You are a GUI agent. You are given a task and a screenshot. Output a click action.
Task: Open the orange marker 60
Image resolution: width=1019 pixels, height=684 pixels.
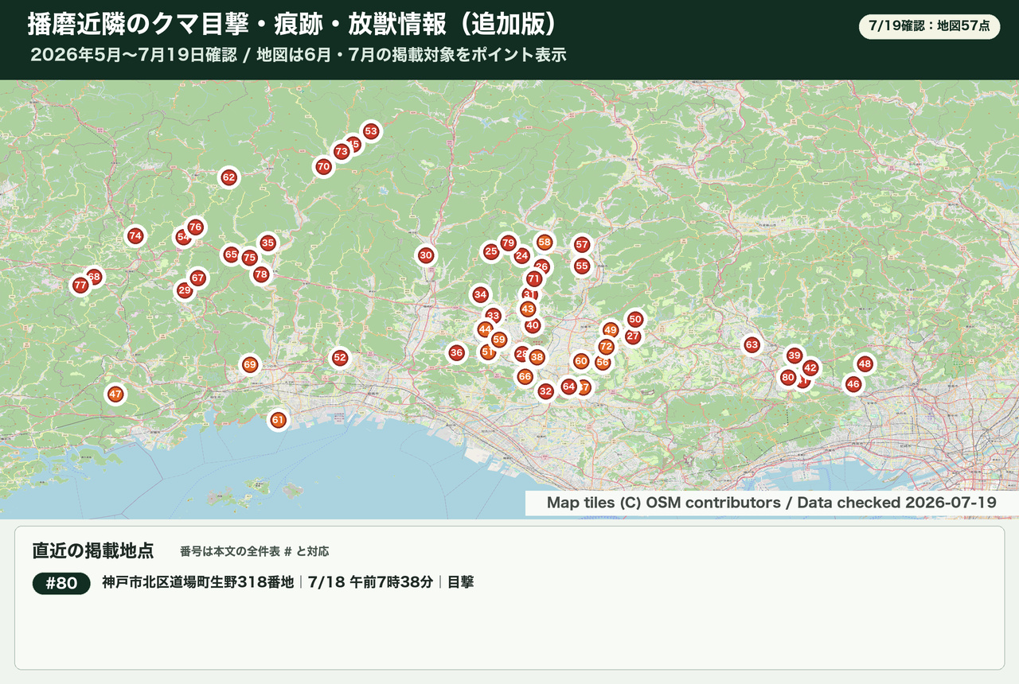point(581,361)
